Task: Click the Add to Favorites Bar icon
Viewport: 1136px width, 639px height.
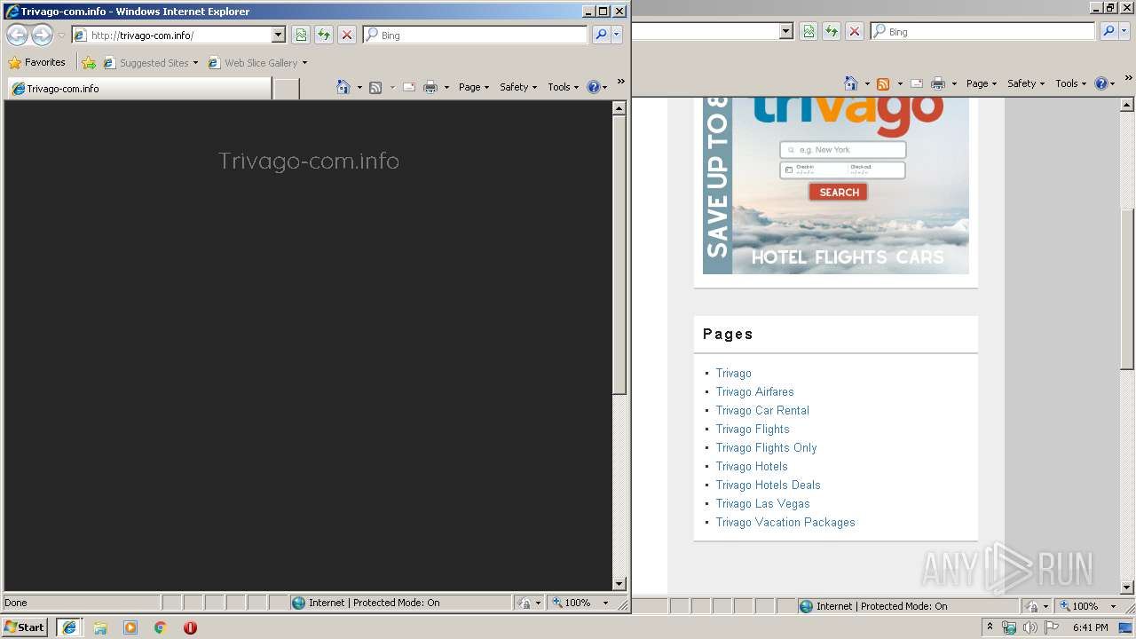Action: coord(89,62)
